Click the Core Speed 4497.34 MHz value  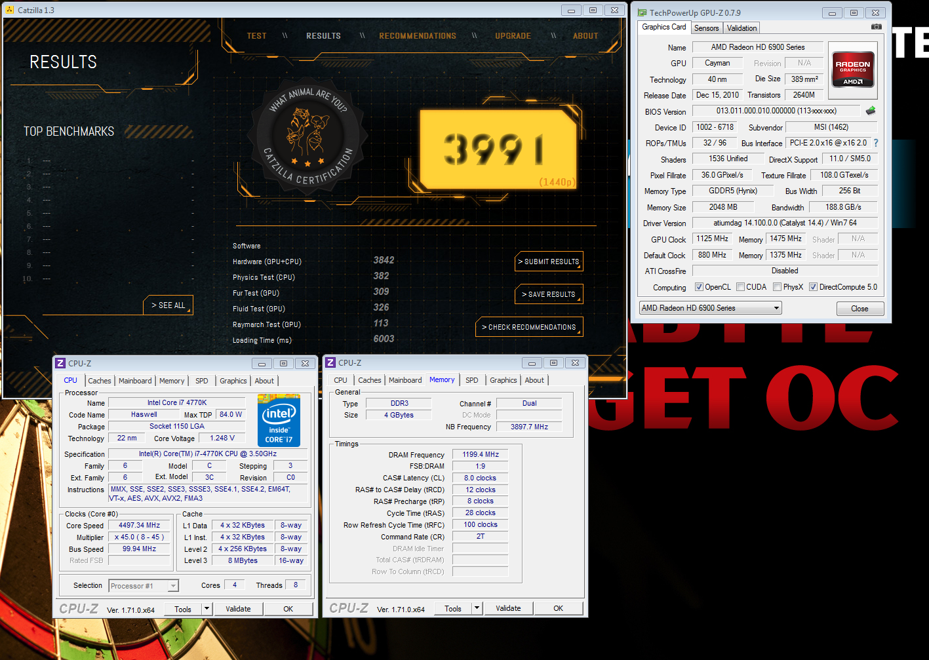click(139, 526)
